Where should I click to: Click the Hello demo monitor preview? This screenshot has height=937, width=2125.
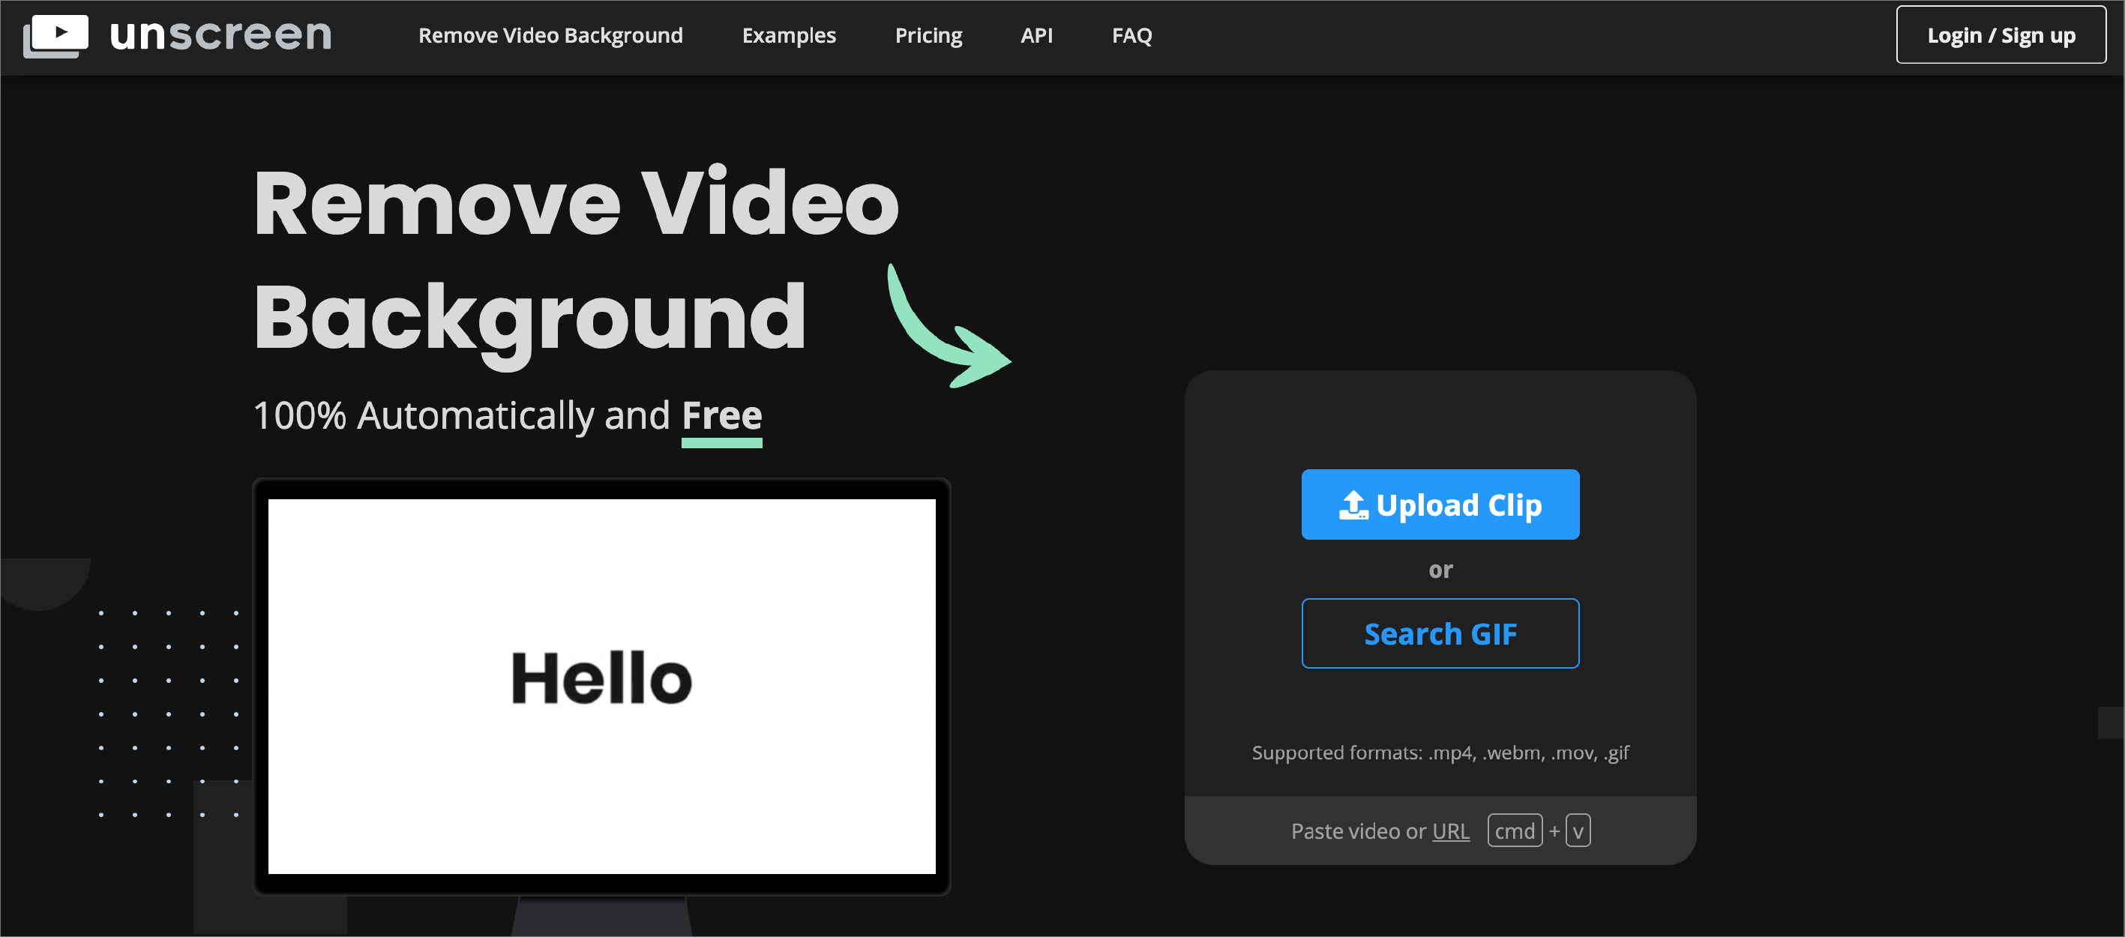(x=601, y=686)
